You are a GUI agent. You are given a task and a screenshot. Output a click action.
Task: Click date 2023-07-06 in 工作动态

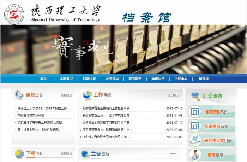click(174, 129)
